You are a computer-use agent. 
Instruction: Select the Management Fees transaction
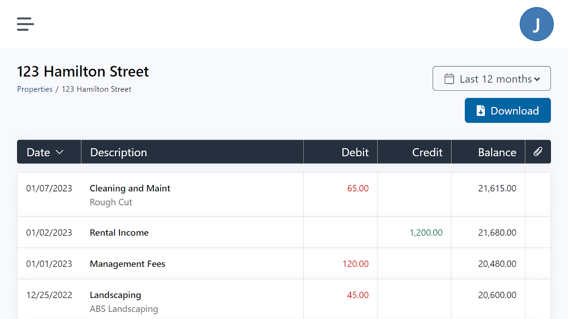point(127,264)
